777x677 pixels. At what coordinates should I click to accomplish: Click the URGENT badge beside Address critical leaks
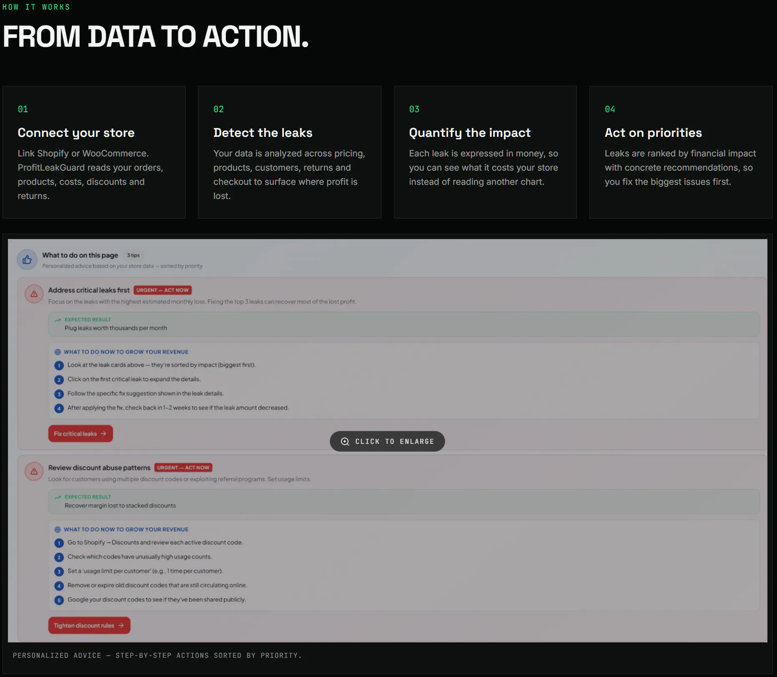pos(163,290)
